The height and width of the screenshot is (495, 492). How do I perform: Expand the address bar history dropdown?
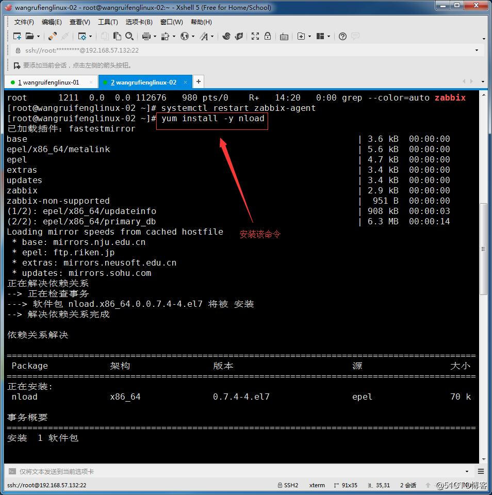[477, 50]
